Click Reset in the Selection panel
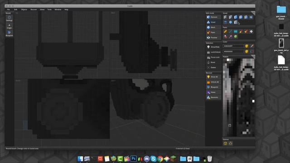 [213, 62]
